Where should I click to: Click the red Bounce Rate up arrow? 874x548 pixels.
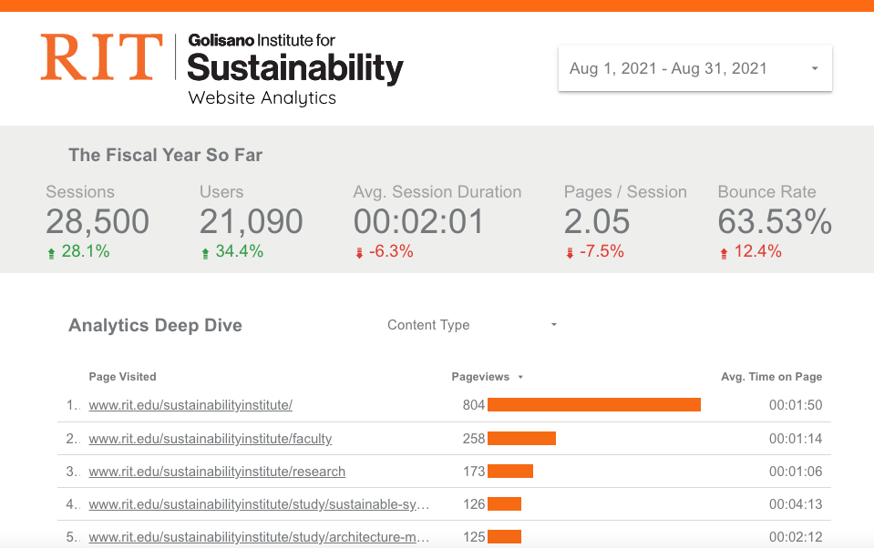point(724,253)
